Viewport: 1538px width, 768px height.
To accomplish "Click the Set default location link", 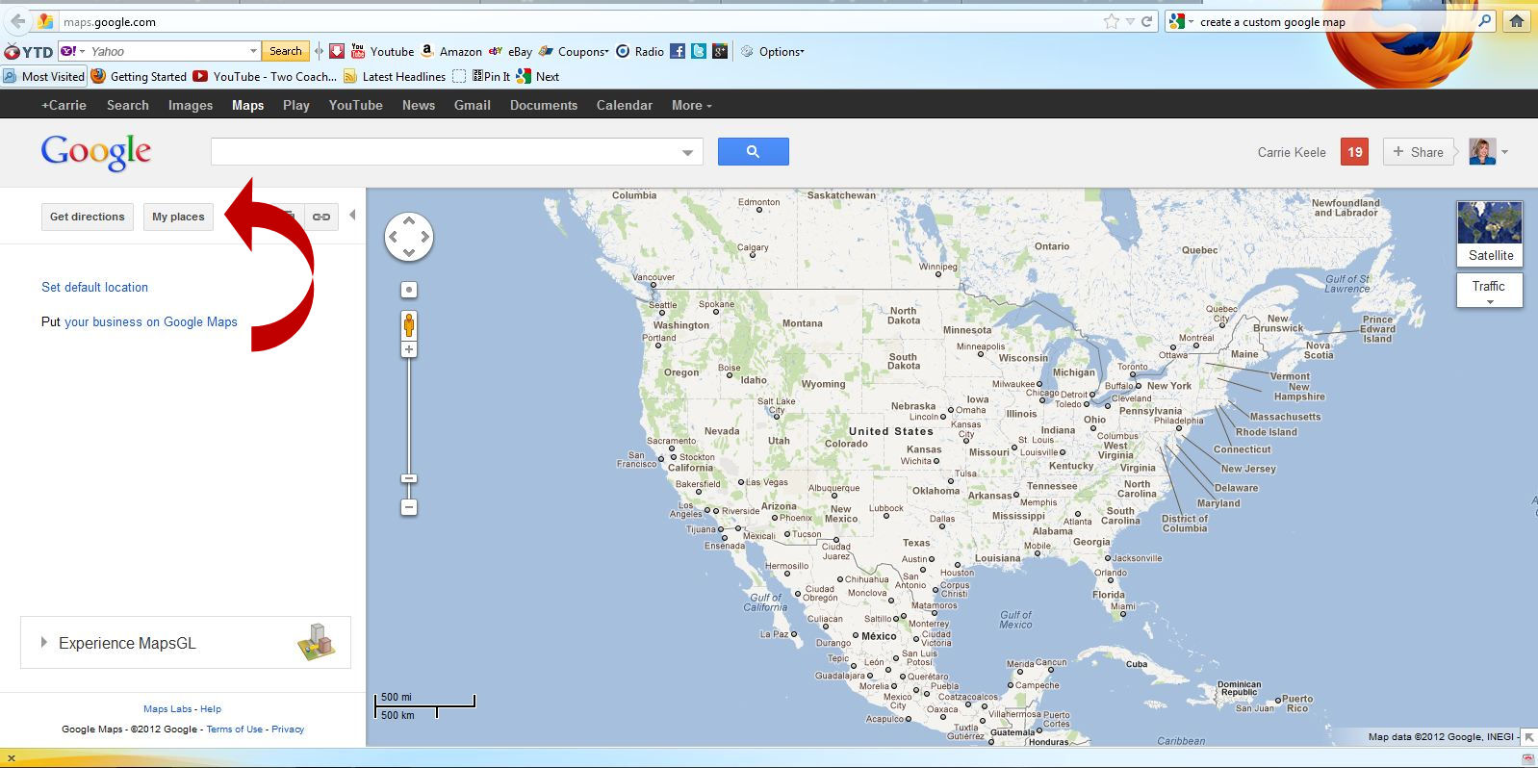I will coord(94,287).
